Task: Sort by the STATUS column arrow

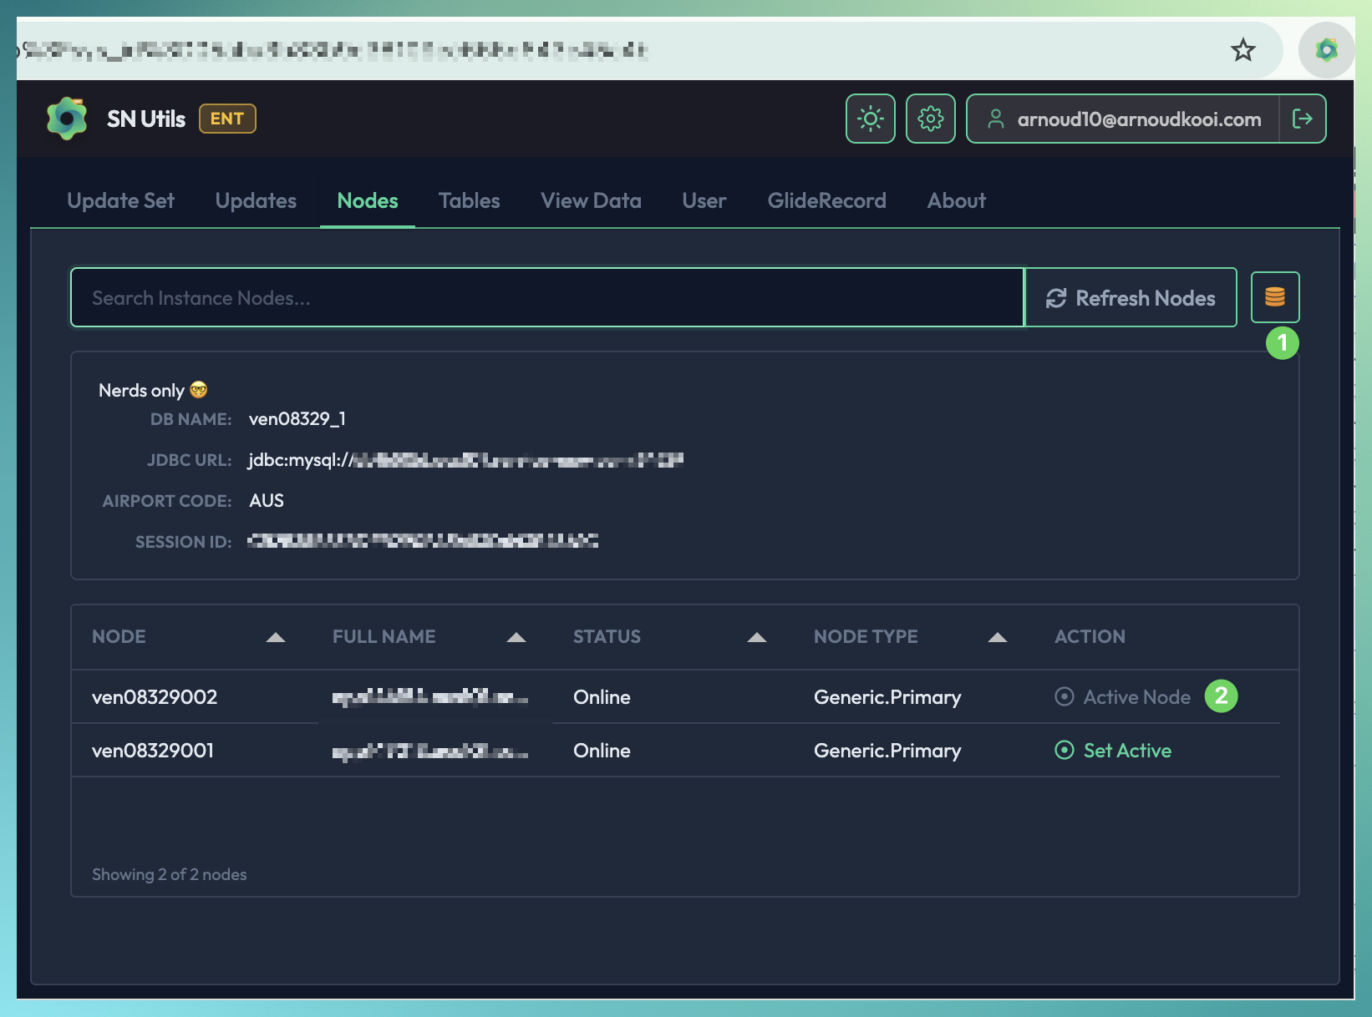Action: point(756,637)
